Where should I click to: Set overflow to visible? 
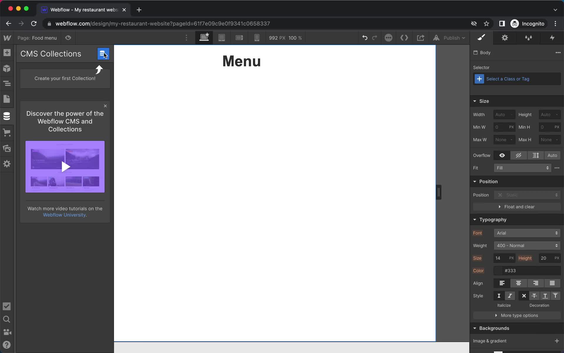point(502,155)
